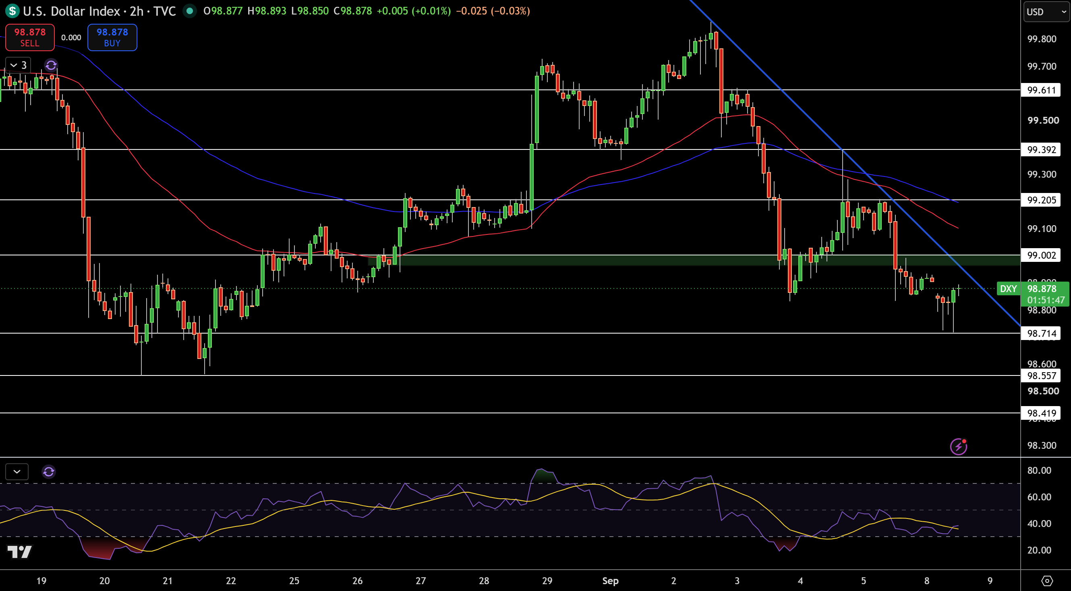This screenshot has height=591, width=1071.
Task: Click the refresh icon beside indicators legend
Action: pos(51,65)
